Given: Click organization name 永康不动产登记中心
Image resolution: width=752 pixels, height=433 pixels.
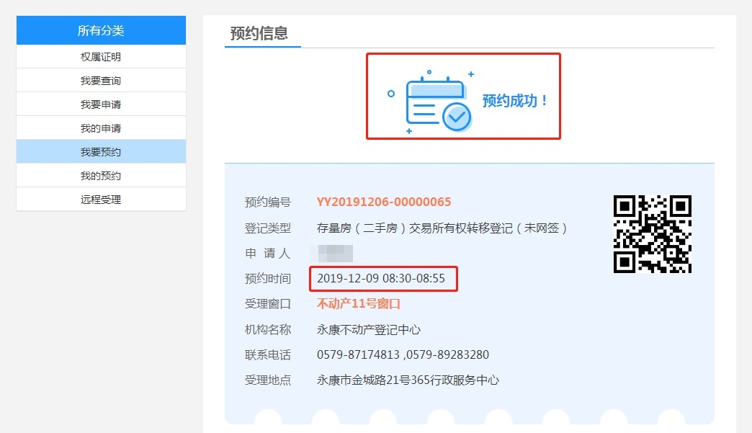Looking at the screenshot, I should 369,330.
